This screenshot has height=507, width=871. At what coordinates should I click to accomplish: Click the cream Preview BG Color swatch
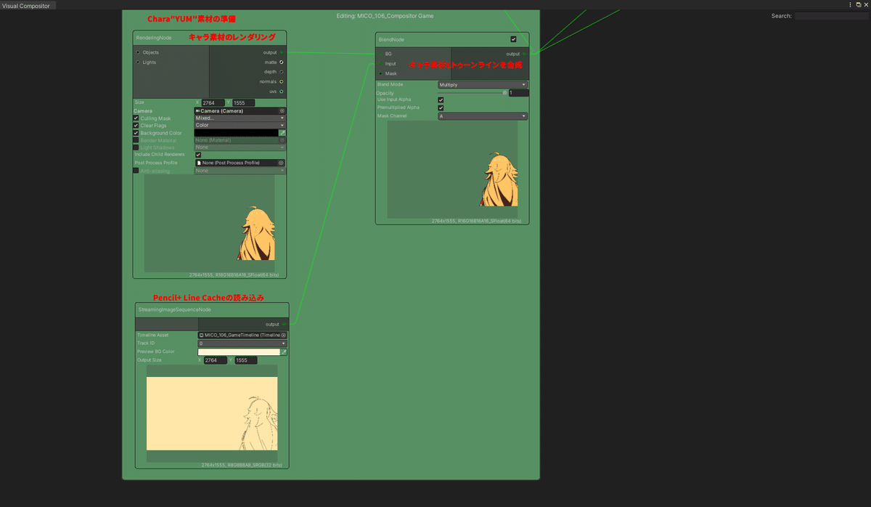(x=239, y=352)
